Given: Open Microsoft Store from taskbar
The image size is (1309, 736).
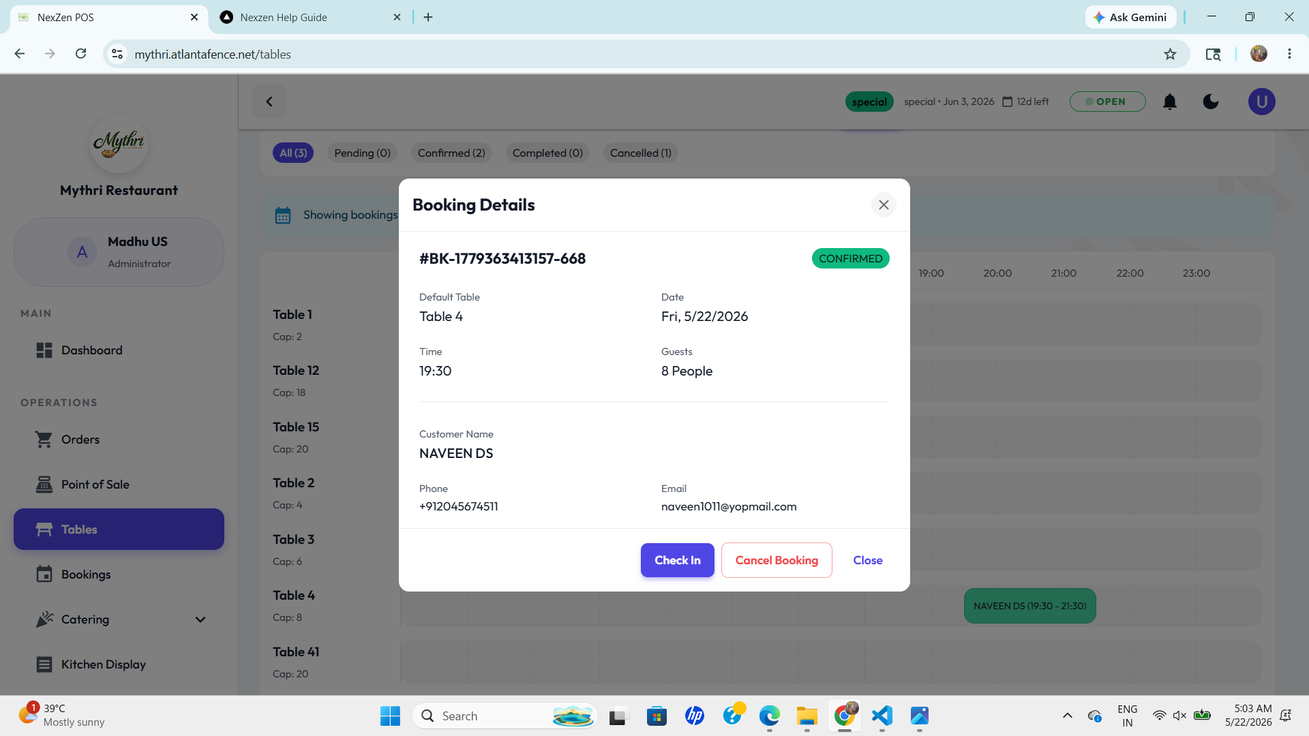Looking at the screenshot, I should 657,716.
